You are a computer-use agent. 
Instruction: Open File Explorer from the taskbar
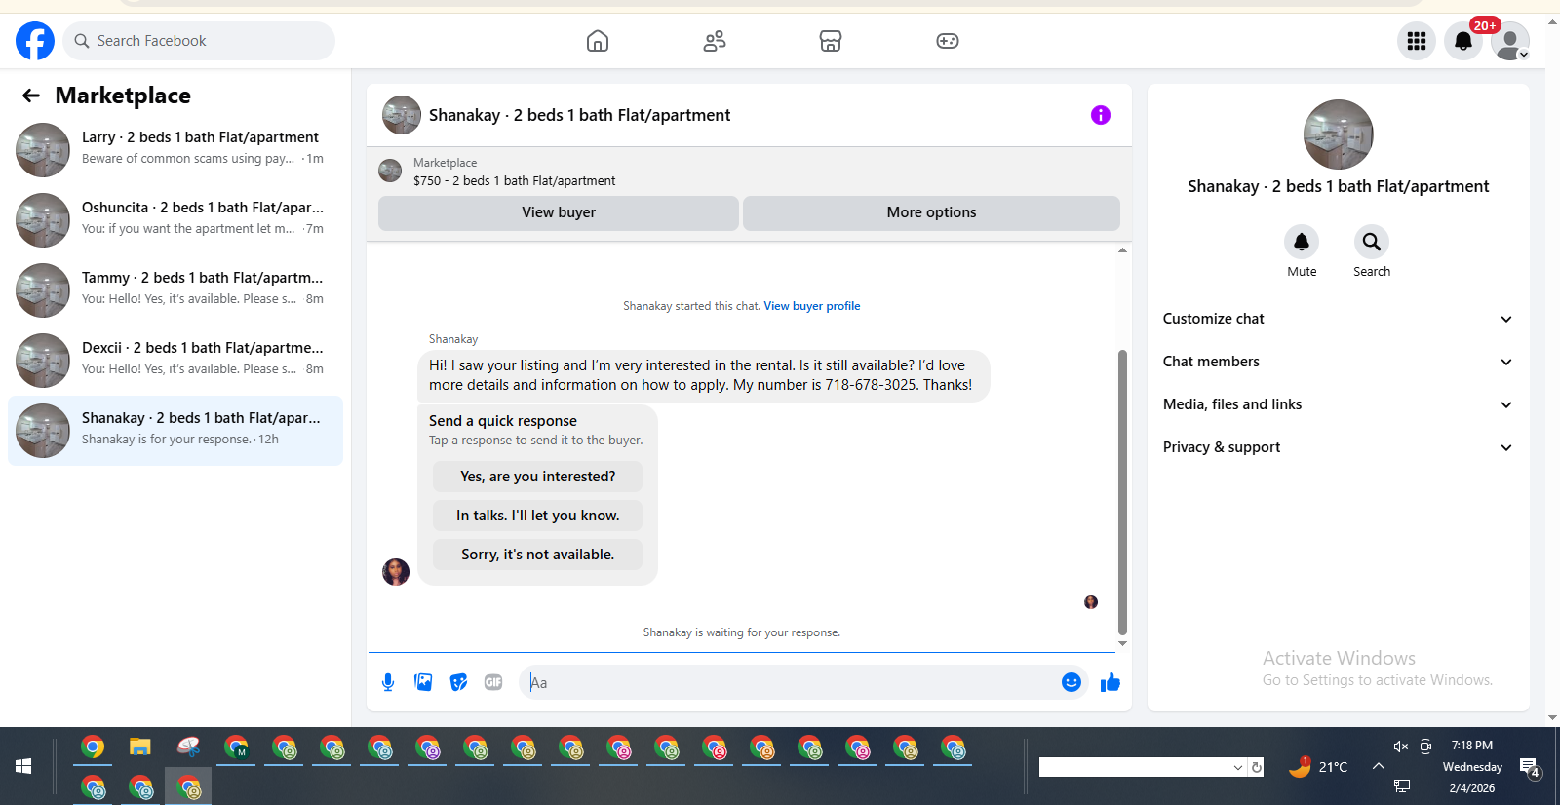140,747
